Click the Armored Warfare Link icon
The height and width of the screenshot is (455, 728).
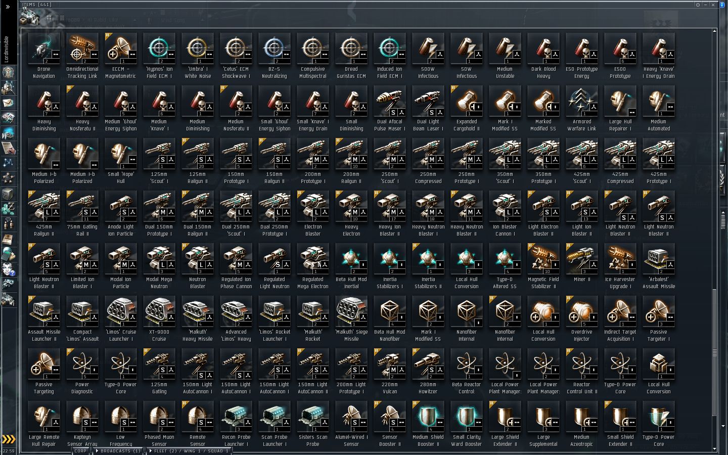pyautogui.click(x=582, y=102)
